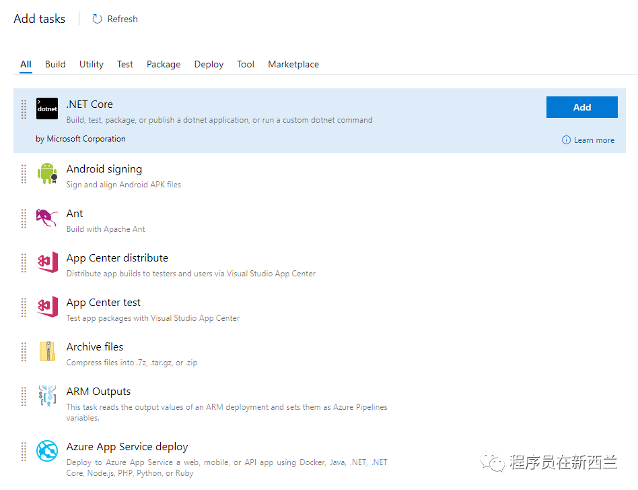Click the Azure App Service deploy description
Screen dimensions: 638x490
(227, 468)
